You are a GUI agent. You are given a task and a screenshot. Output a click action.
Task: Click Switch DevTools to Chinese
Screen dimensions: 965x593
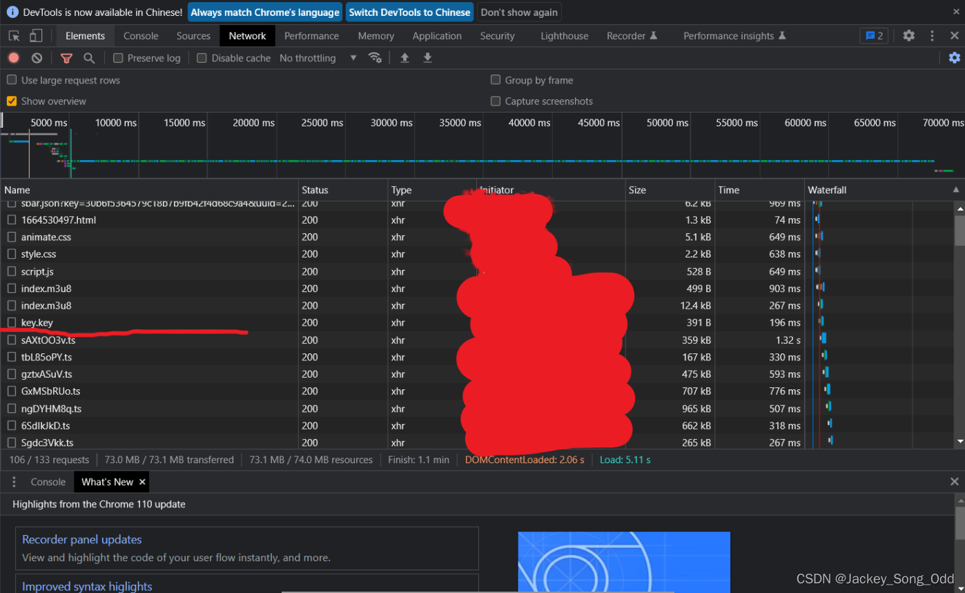409,12
